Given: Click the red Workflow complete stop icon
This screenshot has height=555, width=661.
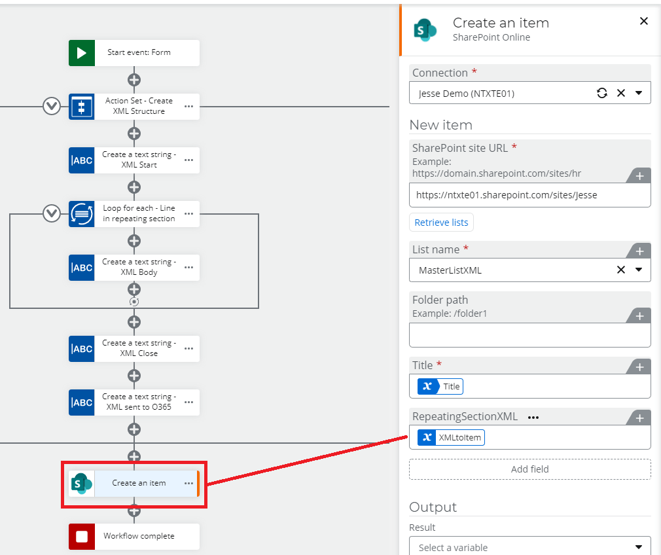Looking at the screenshot, I should coord(82,537).
